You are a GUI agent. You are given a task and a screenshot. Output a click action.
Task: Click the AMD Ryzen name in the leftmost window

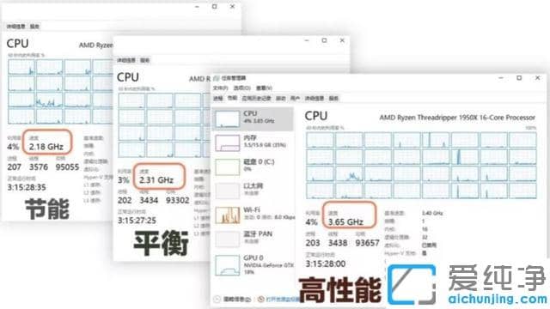coord(96,45)
